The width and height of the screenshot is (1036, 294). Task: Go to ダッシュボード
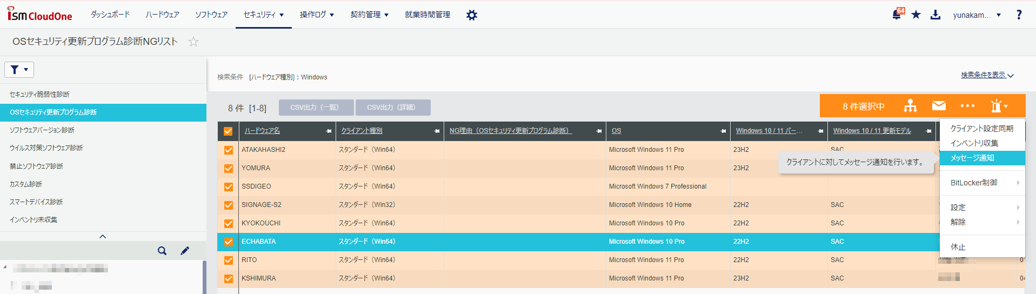[x=110, y=15]
